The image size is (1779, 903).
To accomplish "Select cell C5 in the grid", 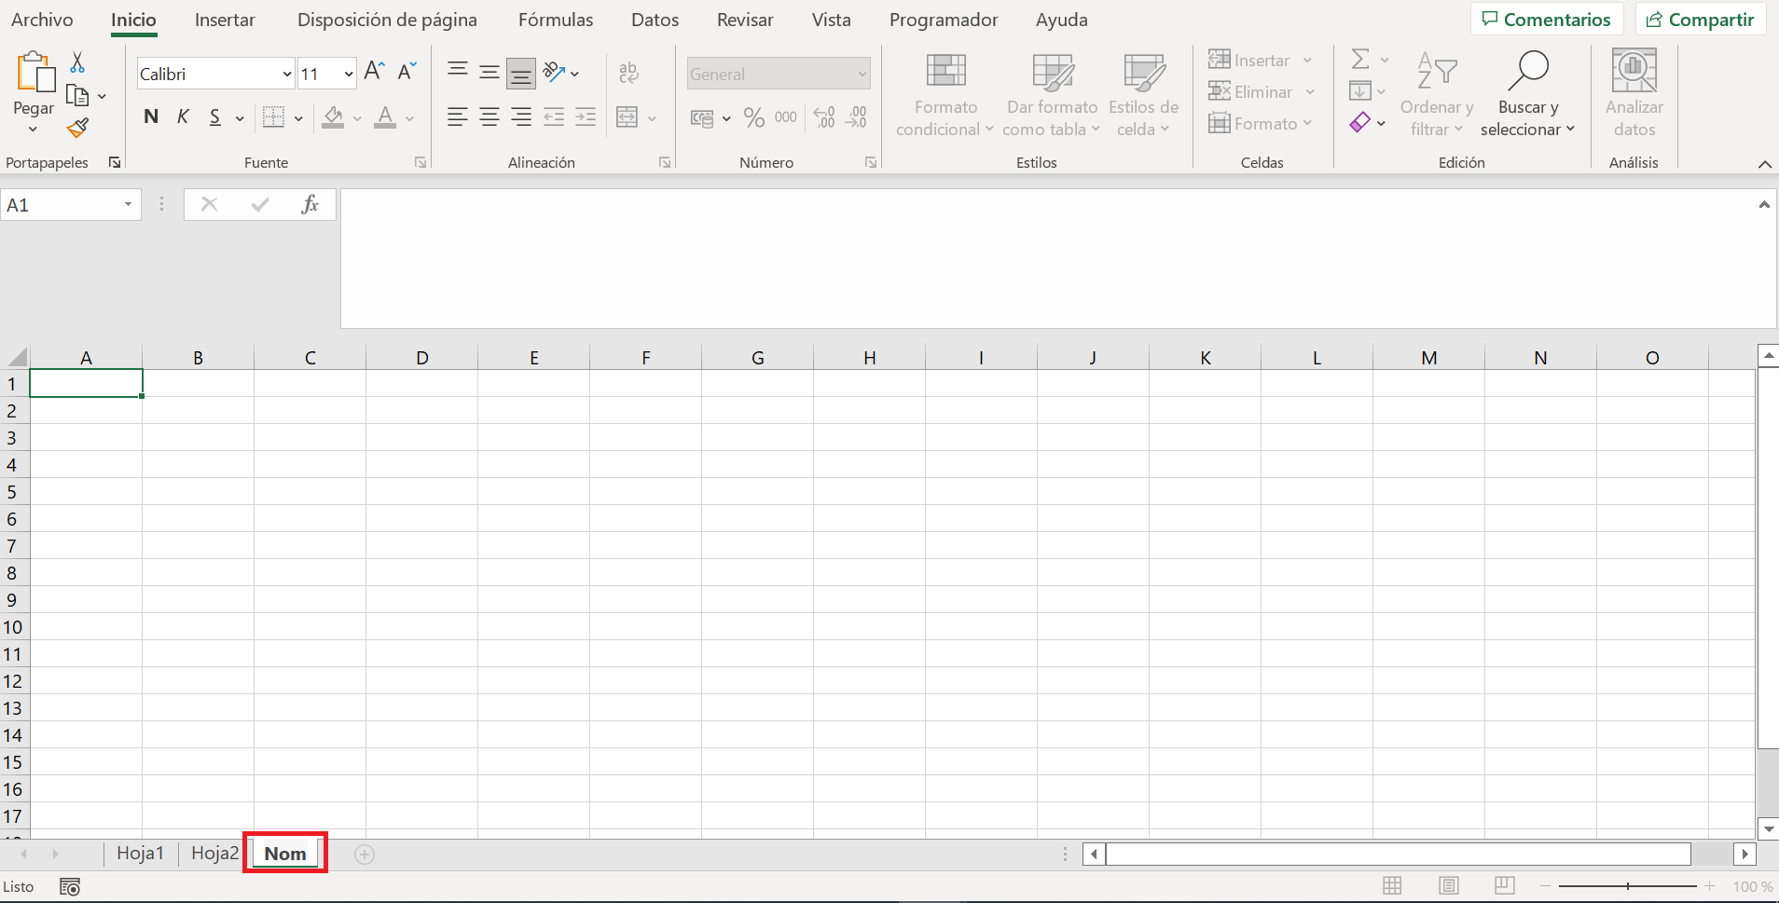I will point(310,492).
